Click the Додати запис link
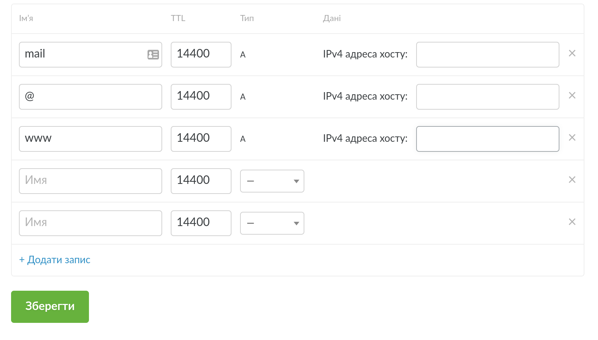This screenshot has height=340, width=598. pyautogui.click(x=55, y=260)
